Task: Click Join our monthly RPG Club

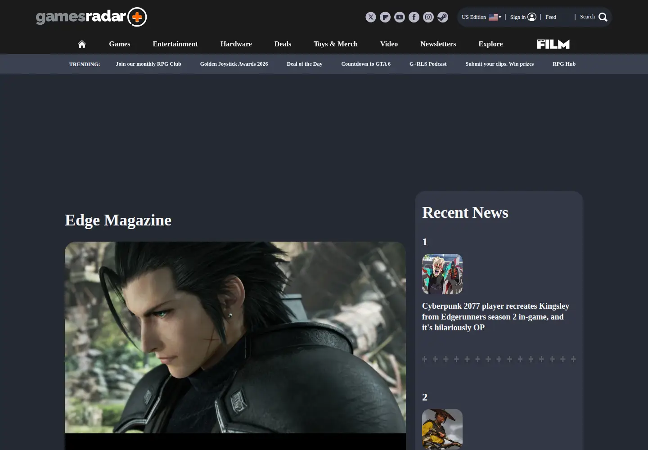Action: point(148,64)
